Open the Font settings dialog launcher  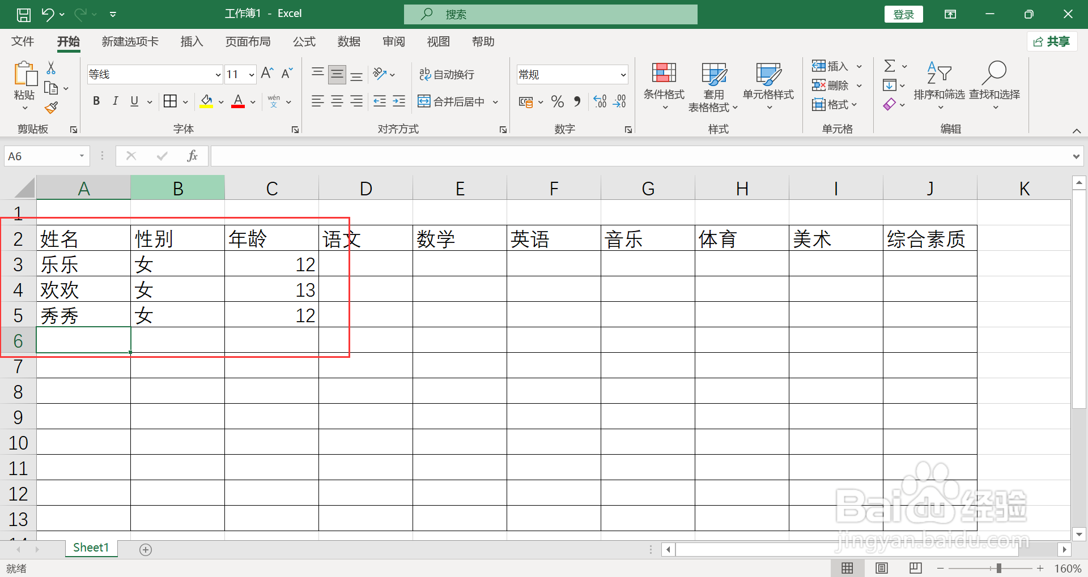tap(295, 130)
